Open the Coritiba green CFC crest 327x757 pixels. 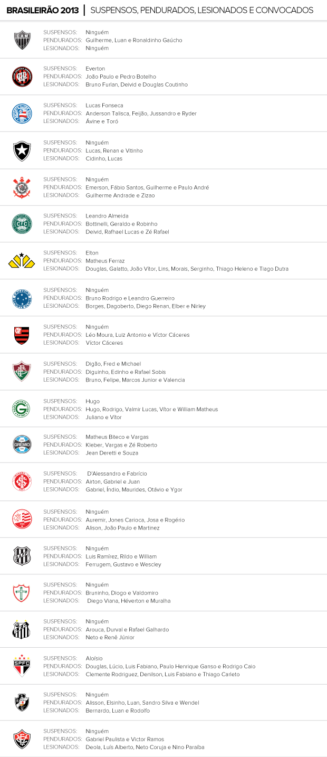pyautogui.click(x=22, y=224)
